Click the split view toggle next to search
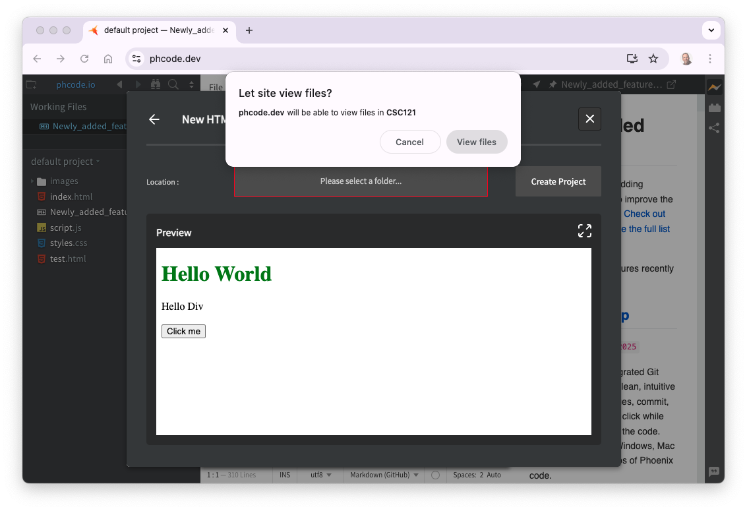Viewport: 747px width, 511px height. [x=191, y=84]
